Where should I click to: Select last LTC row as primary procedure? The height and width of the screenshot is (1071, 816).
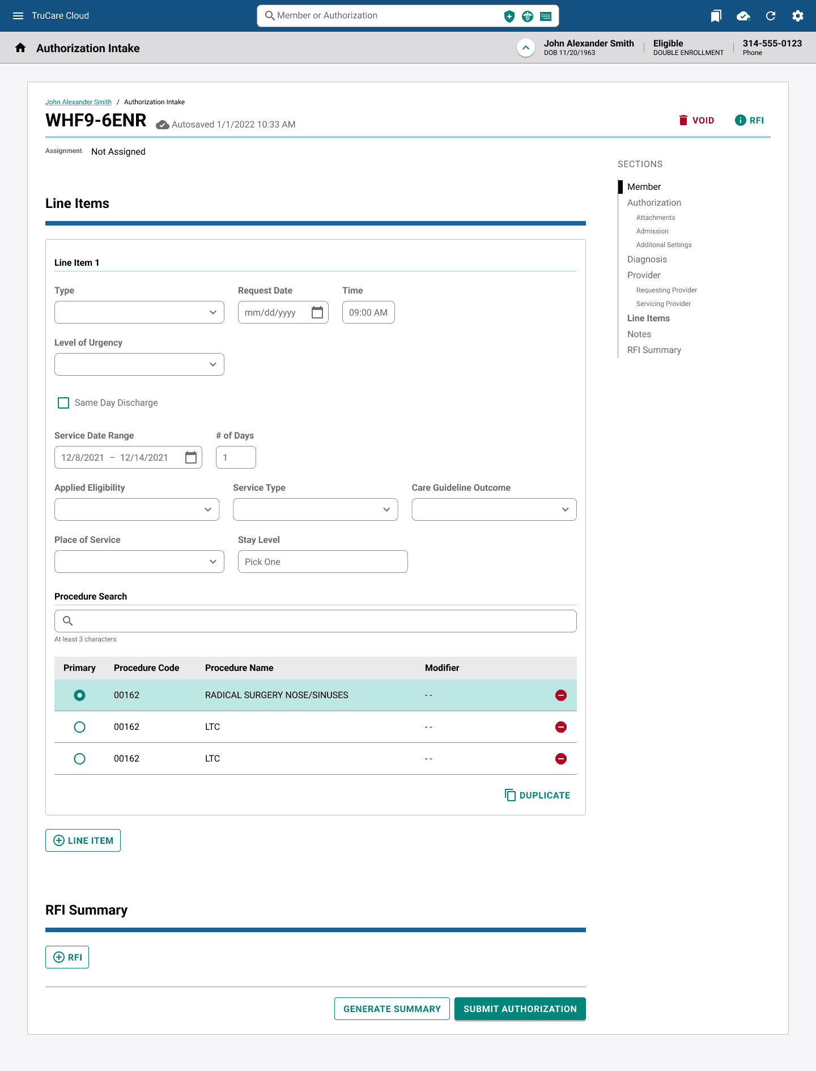tap(80, 759)
